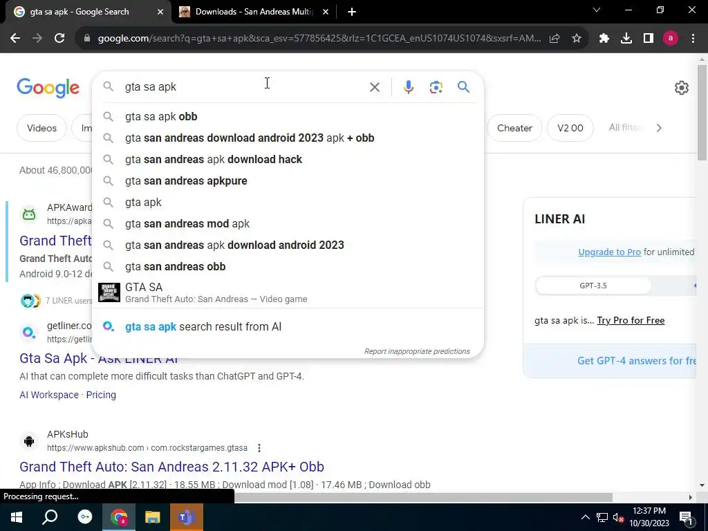Choose suggestion gta san andreas apkpure
This screenshot has height=531, width=708.
[x=288, y=181]
